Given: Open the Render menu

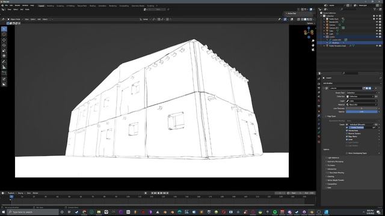Looking at the screenshot, I should point(17,5).
